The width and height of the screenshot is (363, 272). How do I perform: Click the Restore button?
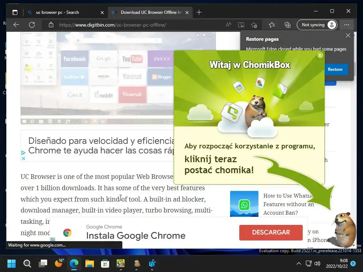pos(335,69)
